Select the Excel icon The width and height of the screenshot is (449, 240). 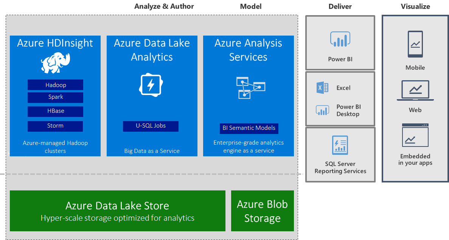pyautogui.click(x=322, y=88)
